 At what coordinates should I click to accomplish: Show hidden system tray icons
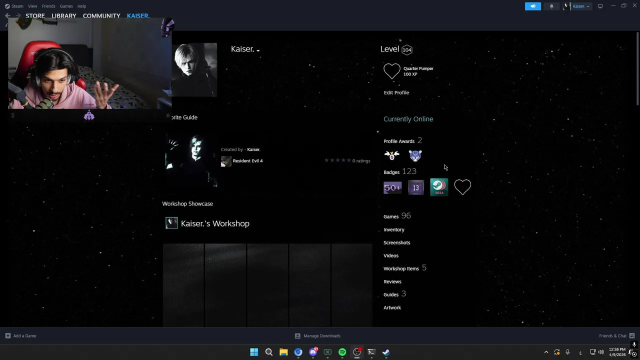click(x=546, y=352)
